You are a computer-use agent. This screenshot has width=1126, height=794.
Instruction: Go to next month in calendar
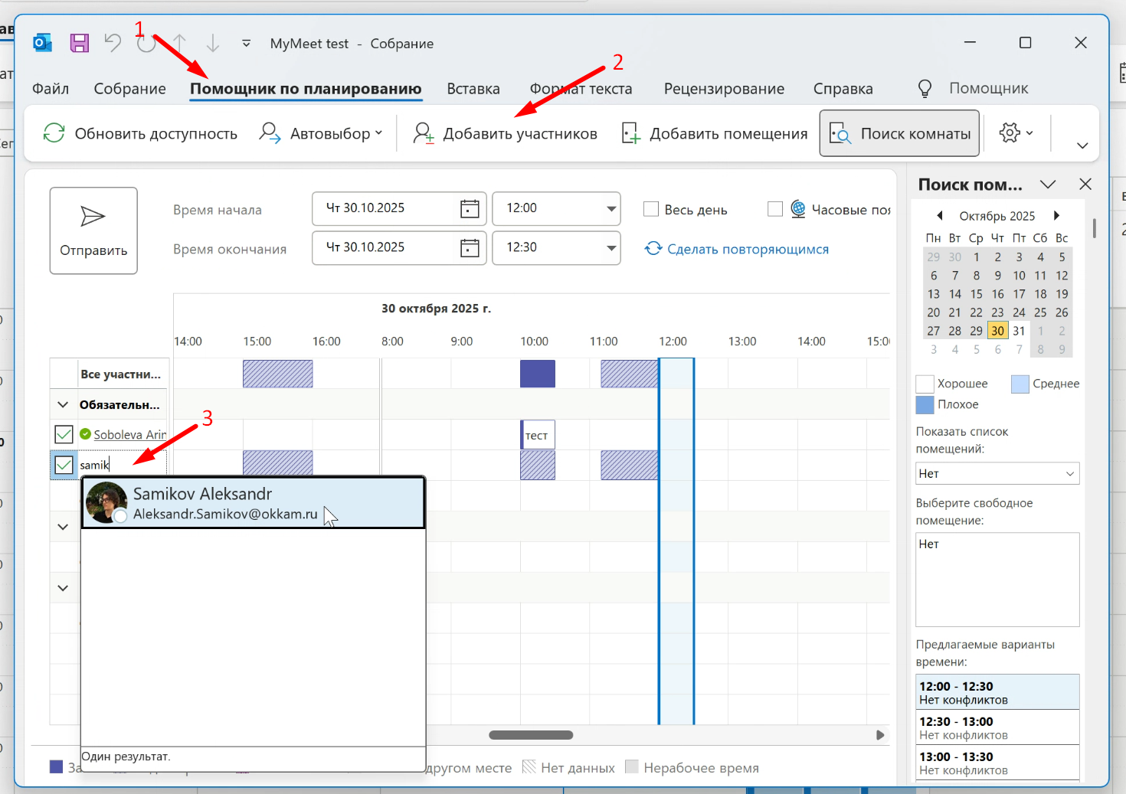(1056, 215)
